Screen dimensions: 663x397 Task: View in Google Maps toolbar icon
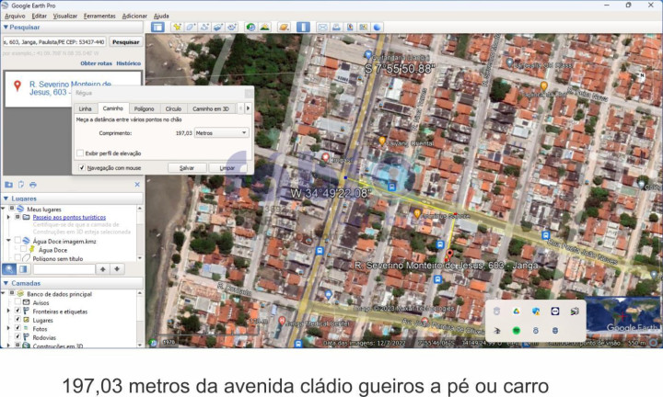[x=363, y=27]
